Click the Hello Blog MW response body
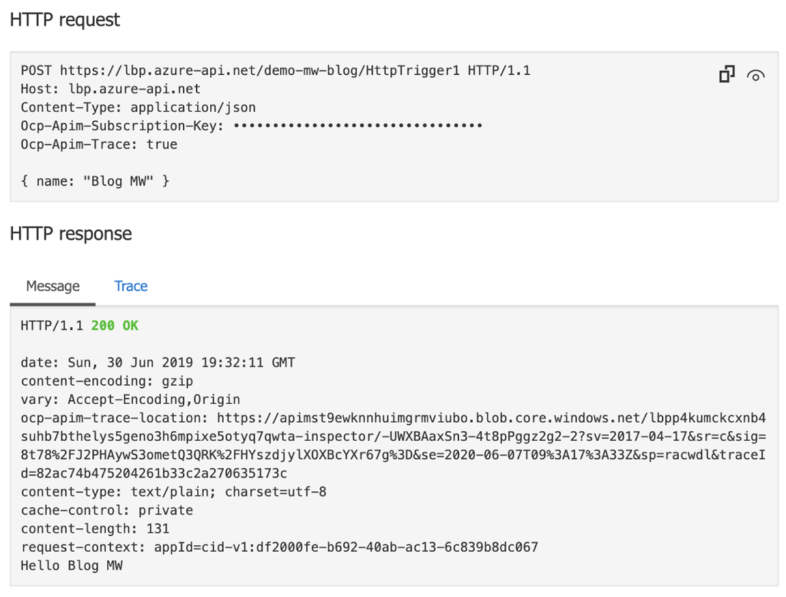 tap(72, 566)
